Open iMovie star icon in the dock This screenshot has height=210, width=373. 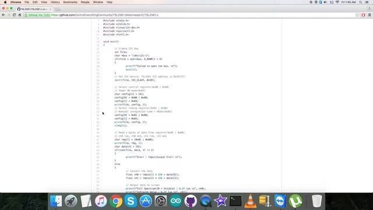point(220,201)
